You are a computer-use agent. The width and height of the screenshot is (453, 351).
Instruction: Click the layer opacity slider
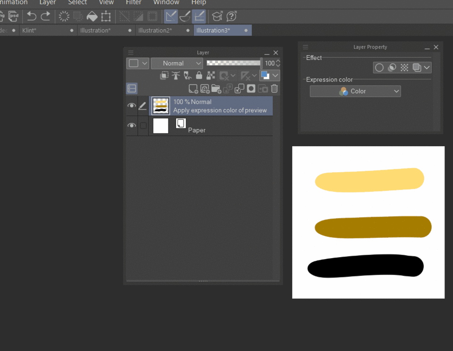(234, 63)
